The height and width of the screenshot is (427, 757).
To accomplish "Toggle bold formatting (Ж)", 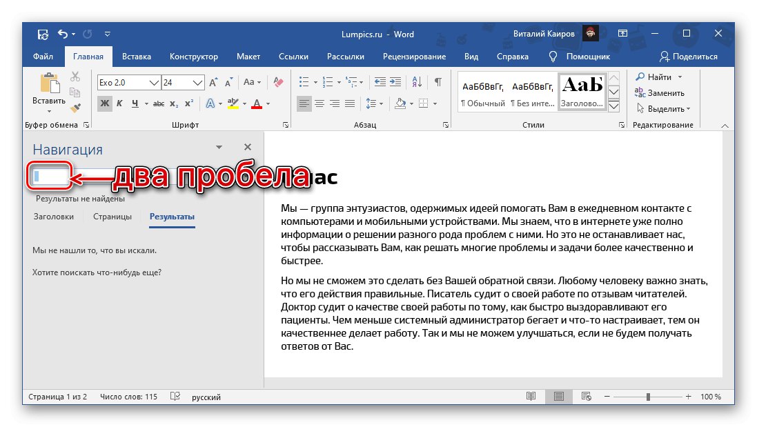I will click(x=104, y=104).
